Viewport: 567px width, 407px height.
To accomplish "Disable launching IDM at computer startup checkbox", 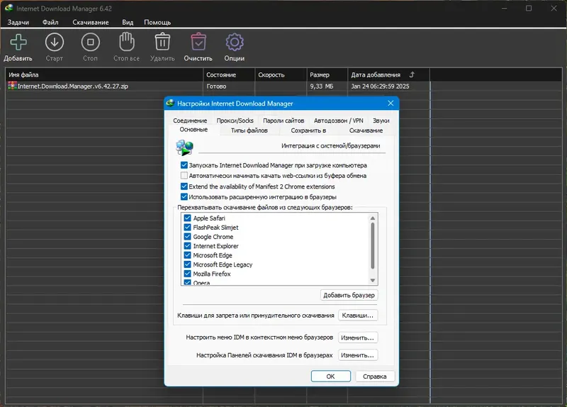I will [184, 165].
